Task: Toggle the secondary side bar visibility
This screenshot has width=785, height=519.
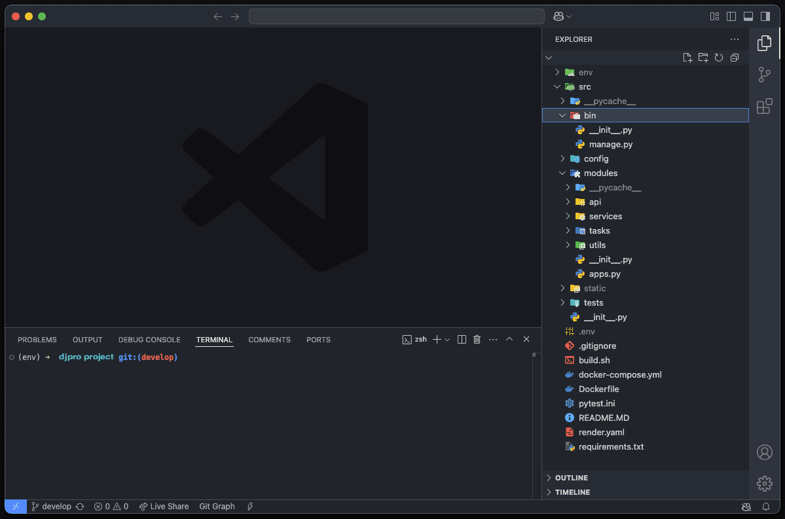Action: point(765,16)
